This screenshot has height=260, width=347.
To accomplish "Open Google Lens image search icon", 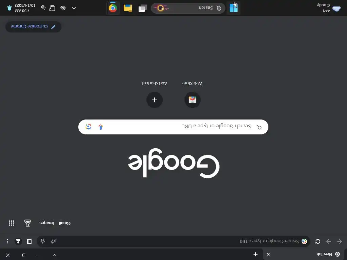I will coord(88,127).
